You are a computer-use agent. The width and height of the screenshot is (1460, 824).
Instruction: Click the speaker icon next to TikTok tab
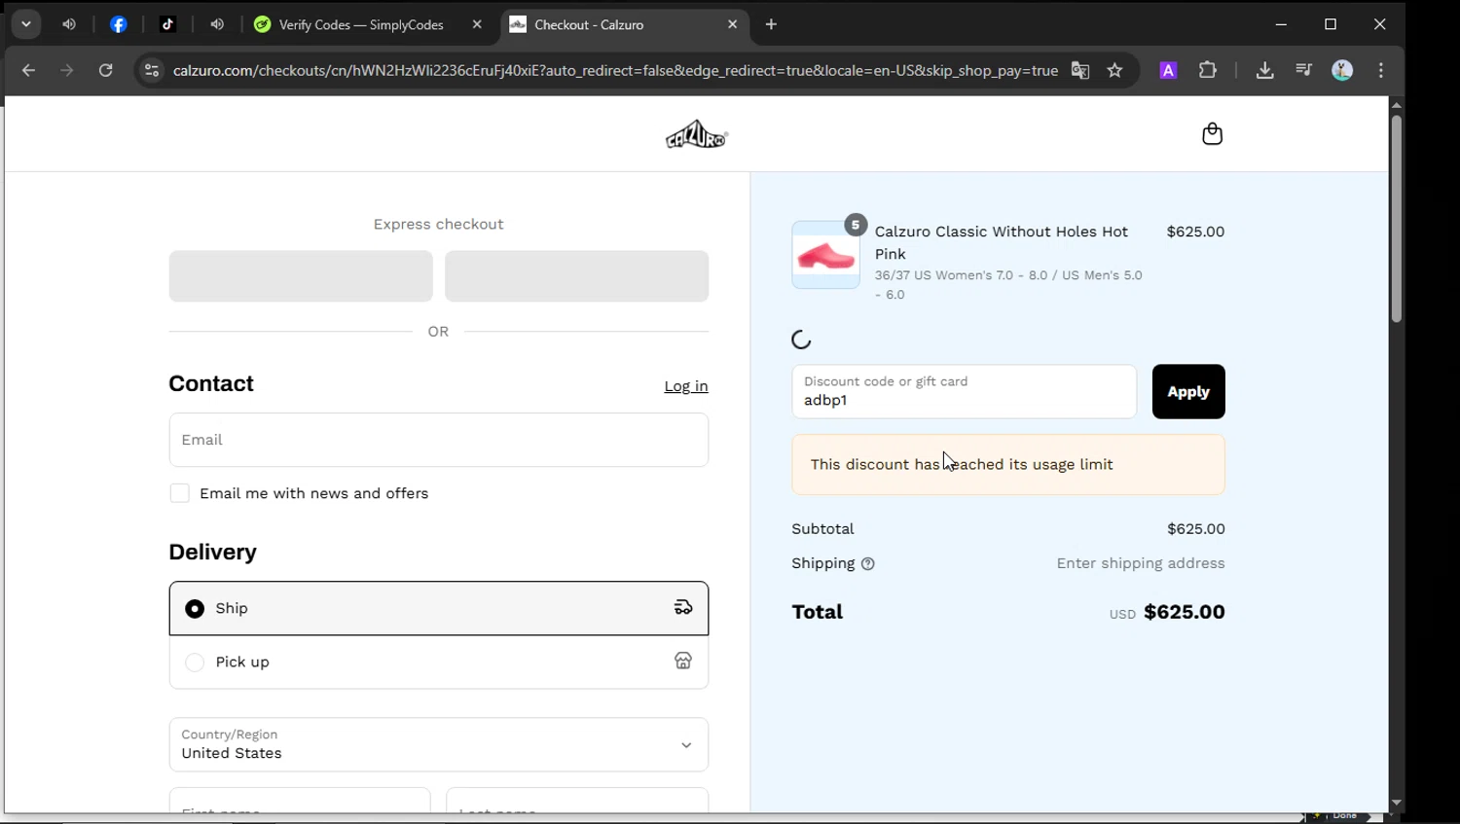[x=217, y=24]
